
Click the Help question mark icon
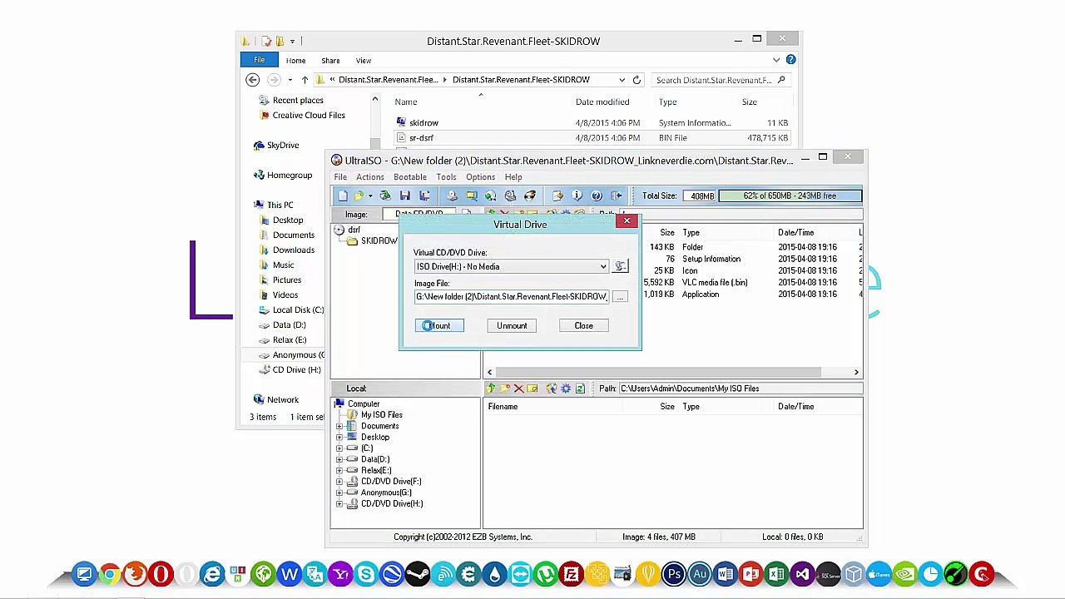(597, 196)
